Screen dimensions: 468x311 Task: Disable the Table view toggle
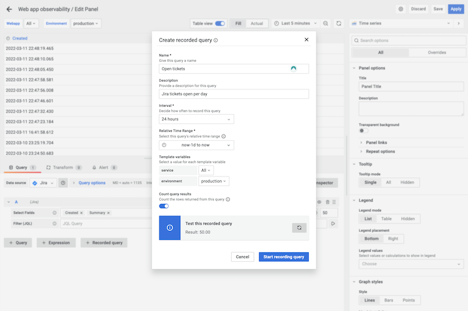220,23
